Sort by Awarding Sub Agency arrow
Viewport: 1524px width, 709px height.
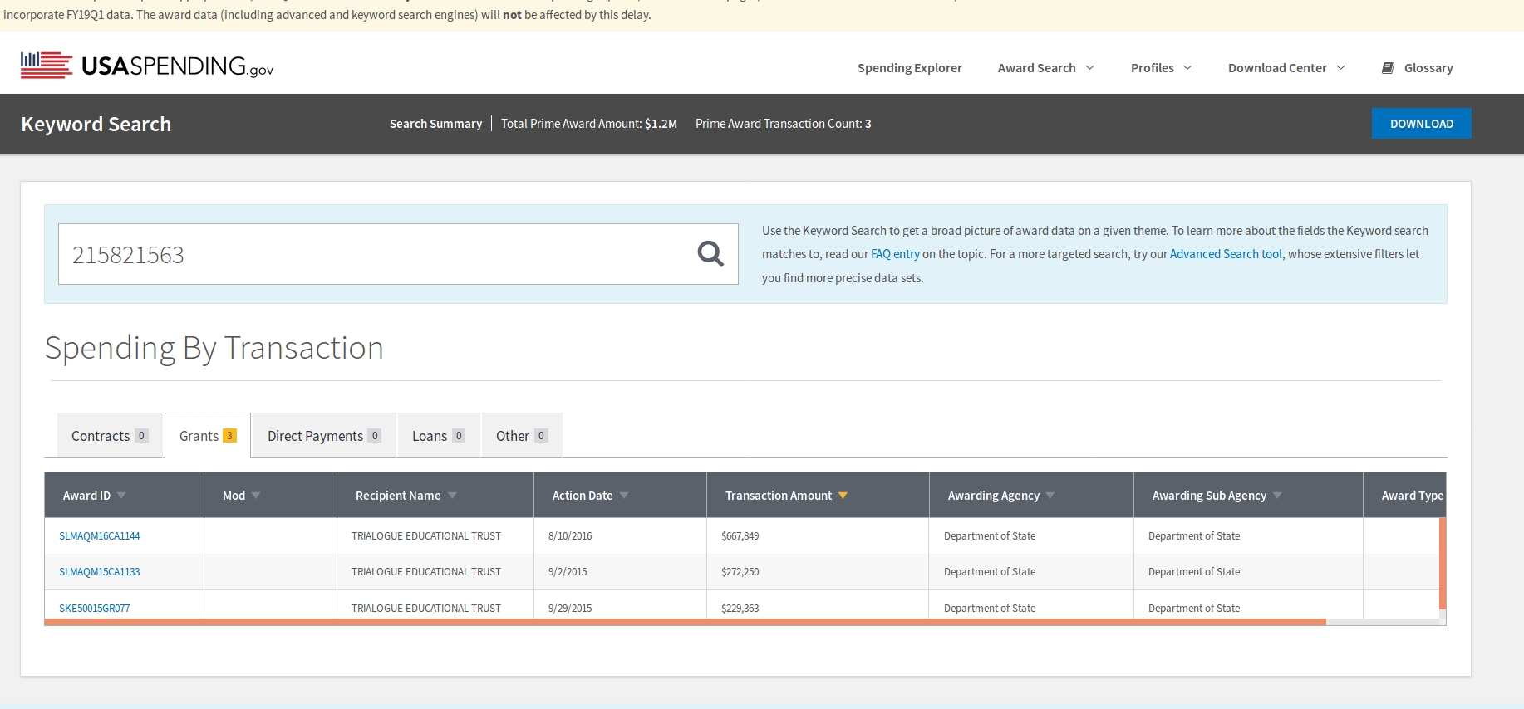[1277, 495]
